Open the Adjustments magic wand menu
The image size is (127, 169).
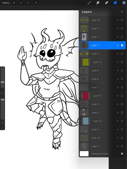click(21, 3)
